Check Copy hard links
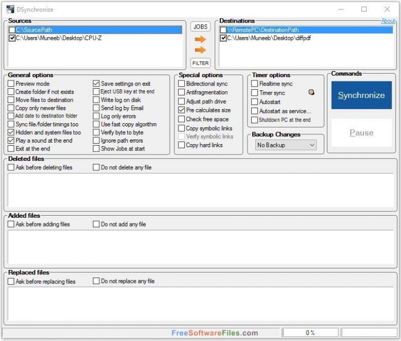The height and width of the screenshot is (341, 401). 181,145
